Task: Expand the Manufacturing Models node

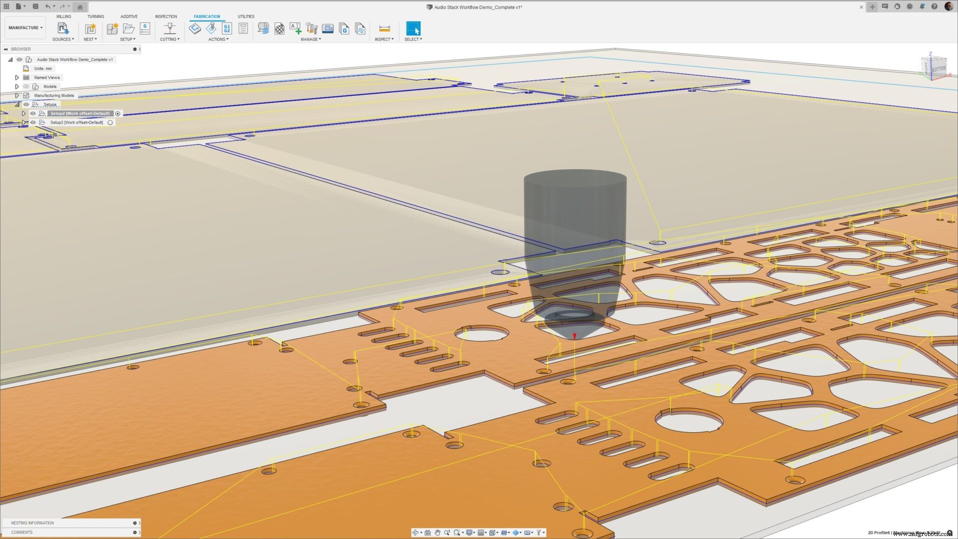Action: pyautogui.click(x=17, y=95)
